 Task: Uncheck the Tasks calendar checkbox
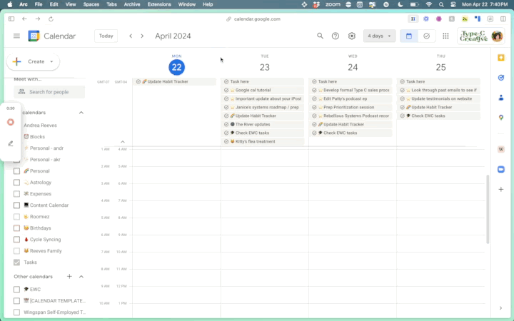coord(17,262)
